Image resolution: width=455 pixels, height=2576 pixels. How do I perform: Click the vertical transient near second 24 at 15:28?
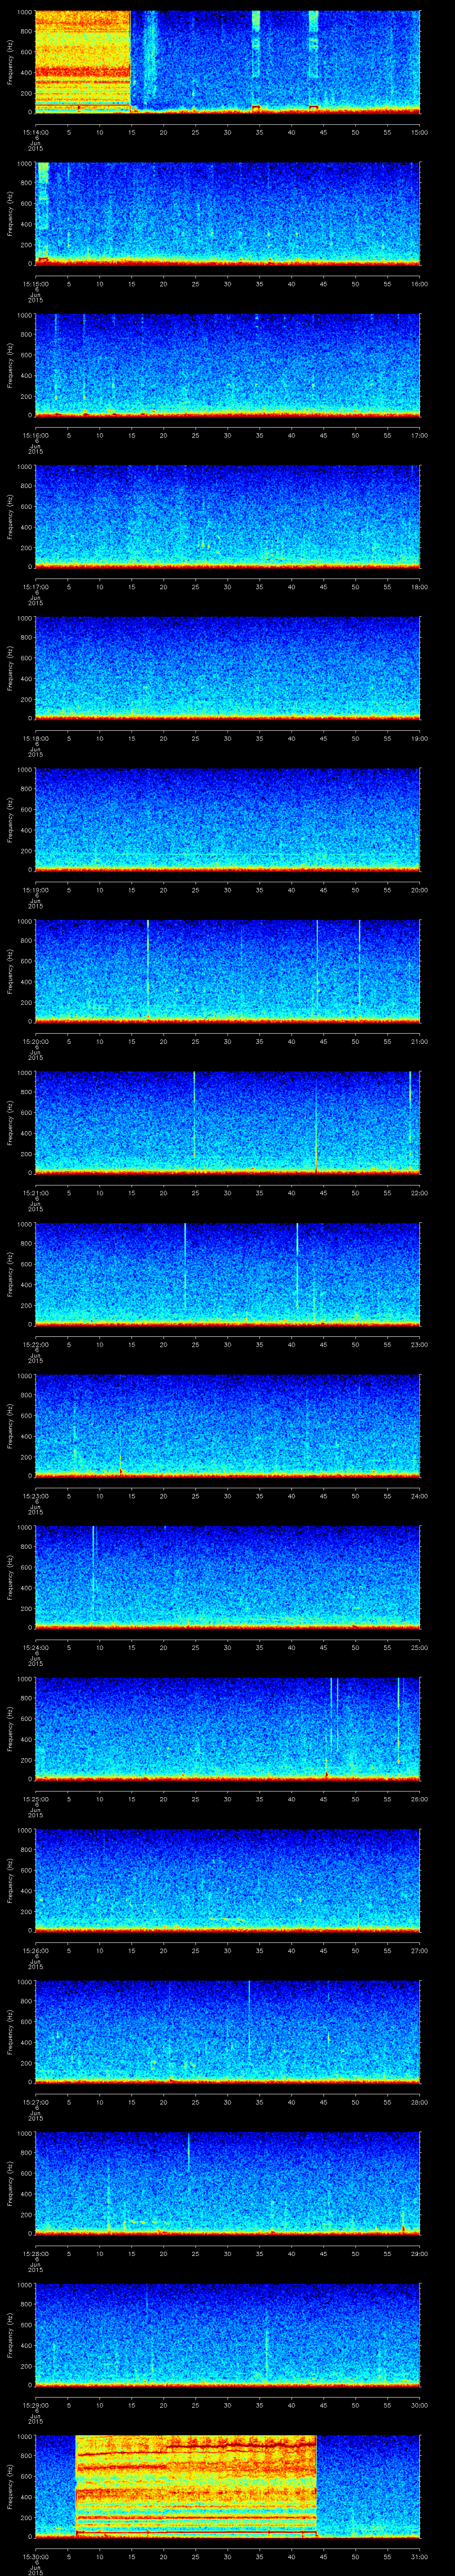click(188, 2153)
